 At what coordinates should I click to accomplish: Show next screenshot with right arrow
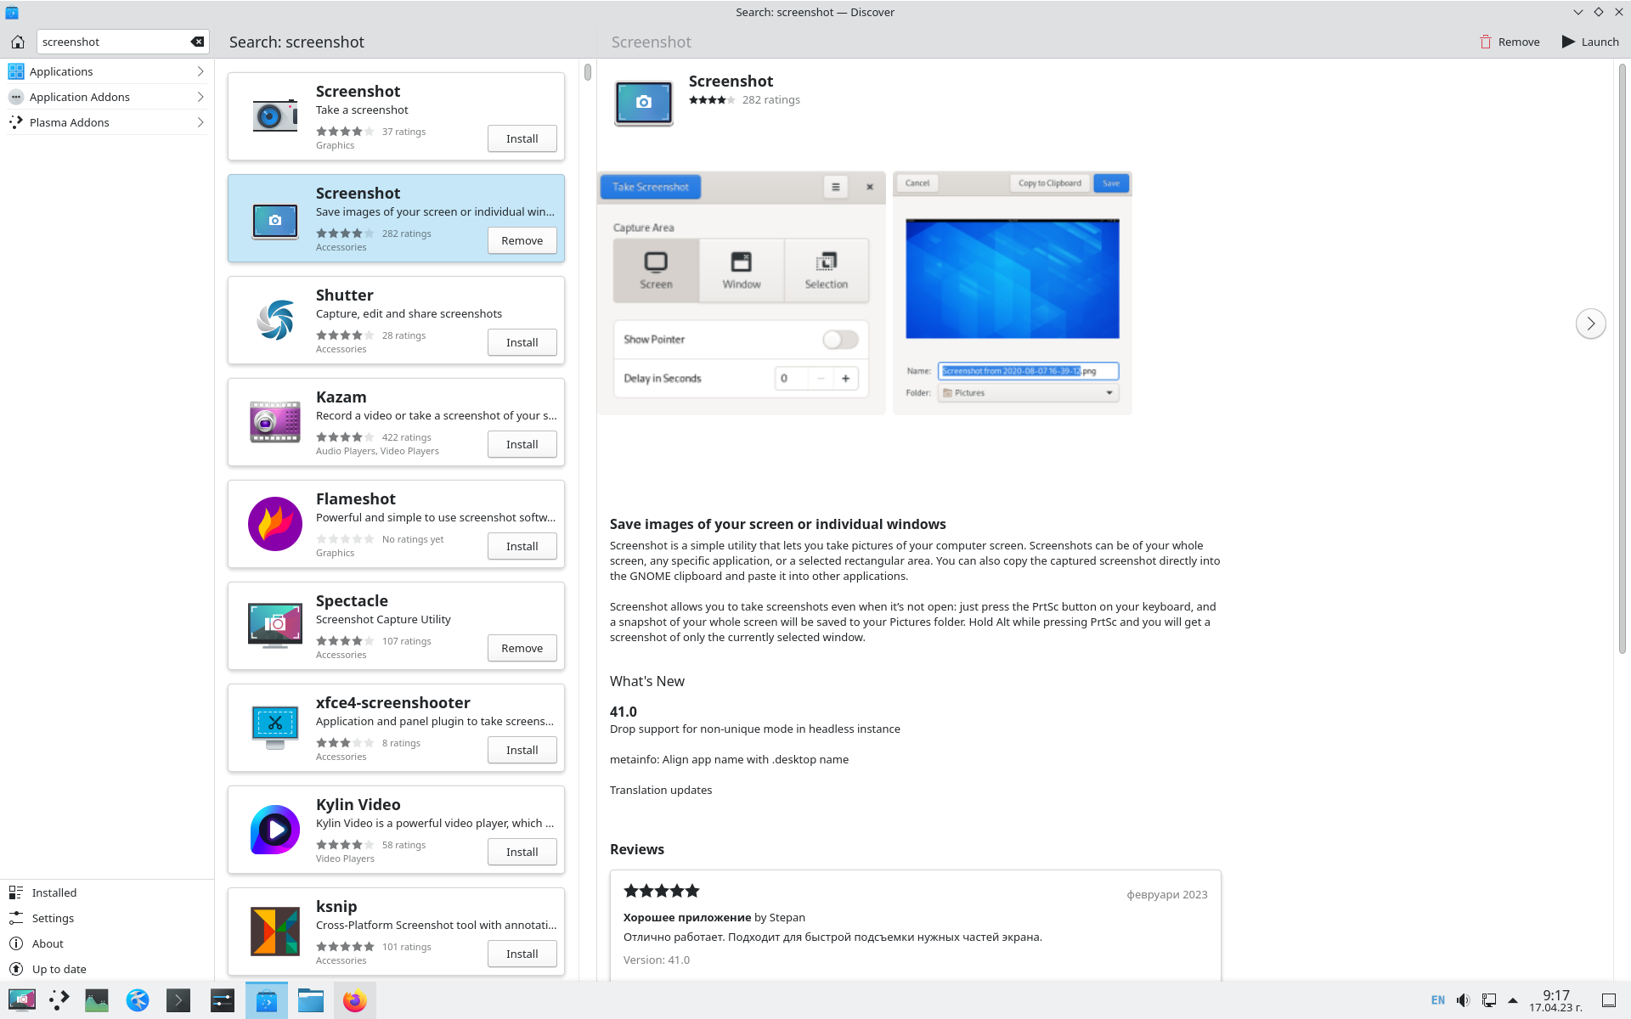tap(1590, 324)
